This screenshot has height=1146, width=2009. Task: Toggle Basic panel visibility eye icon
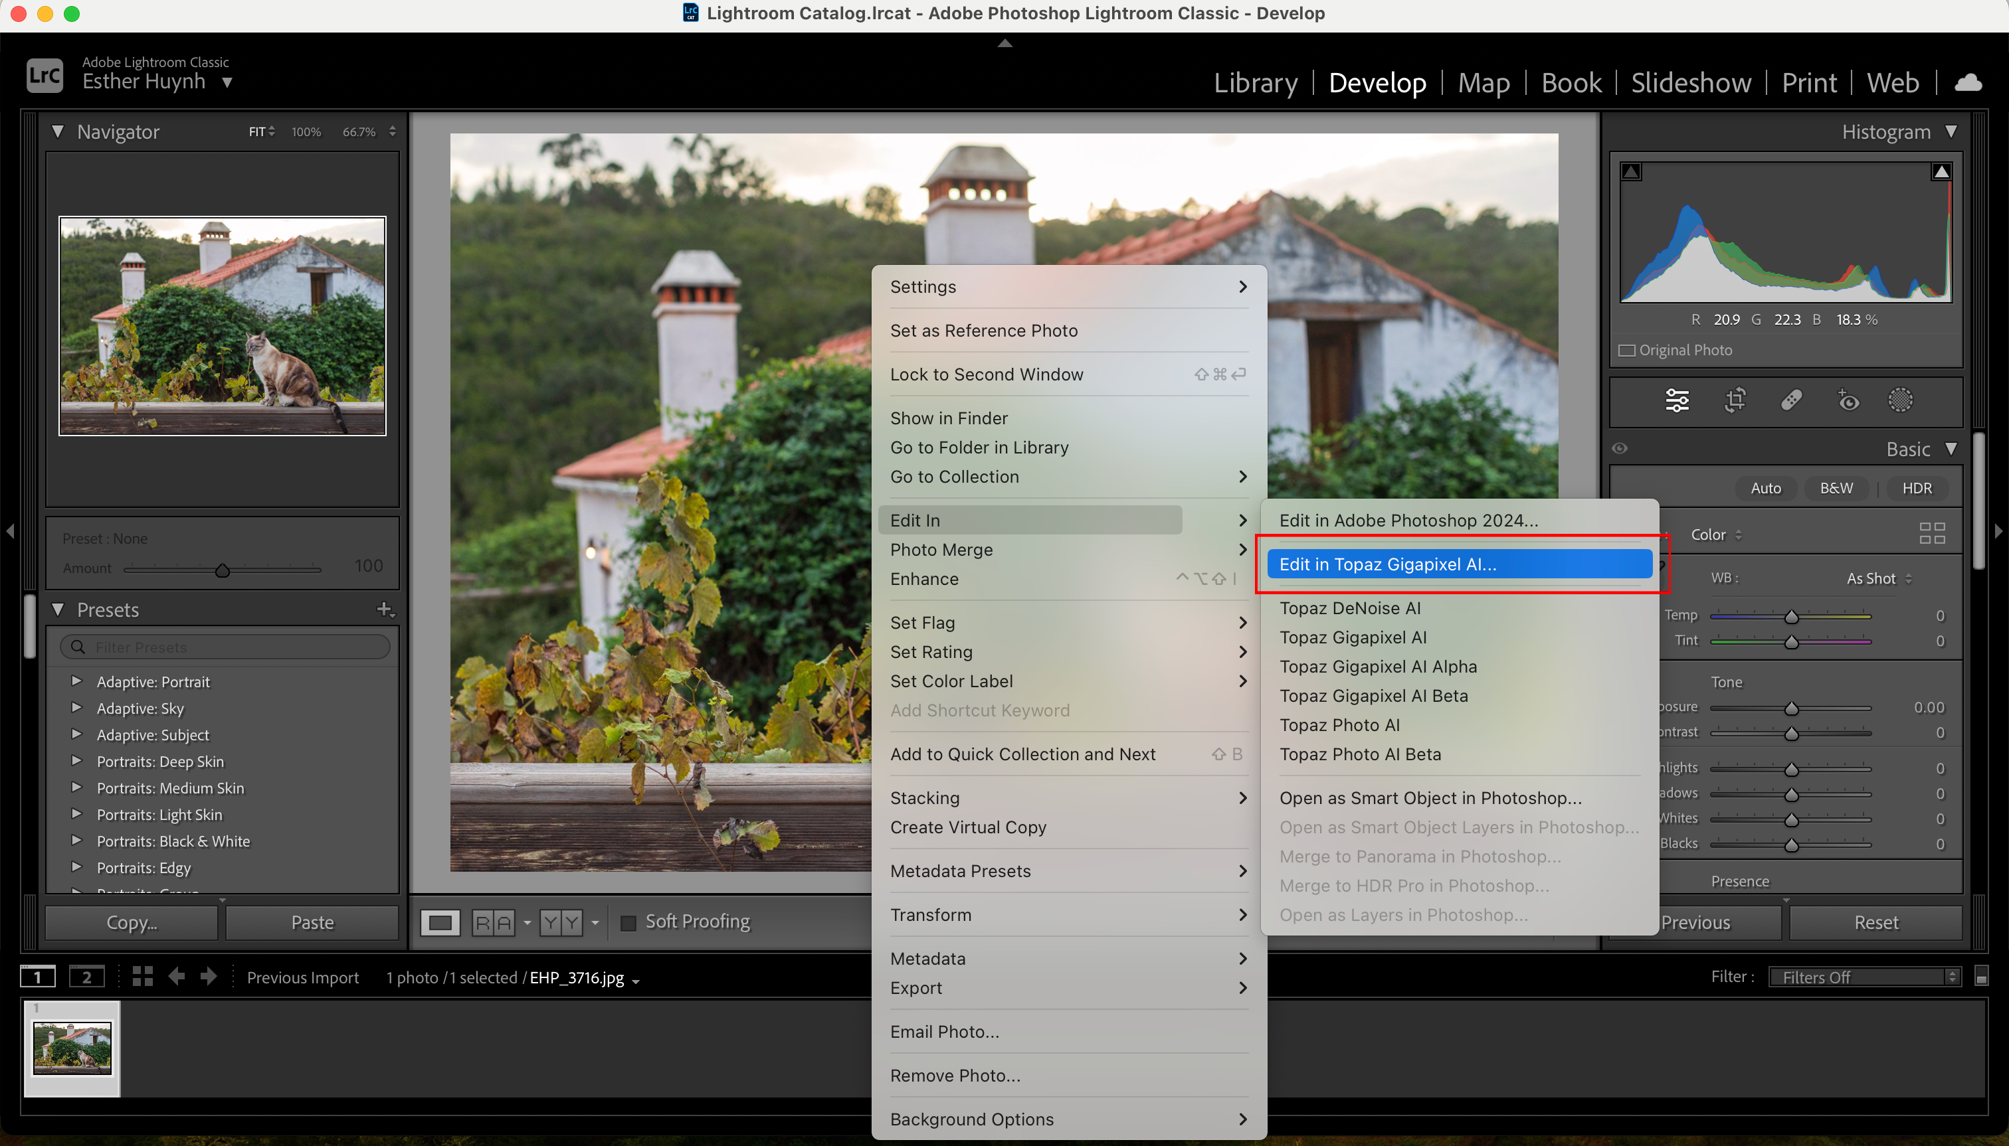click(1619, 448)
